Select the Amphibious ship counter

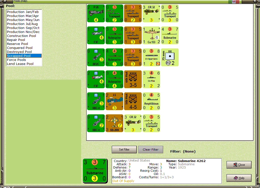(x=151, y=101)
